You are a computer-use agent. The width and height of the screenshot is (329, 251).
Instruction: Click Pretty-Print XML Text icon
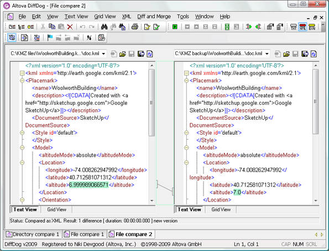[24, 38]
